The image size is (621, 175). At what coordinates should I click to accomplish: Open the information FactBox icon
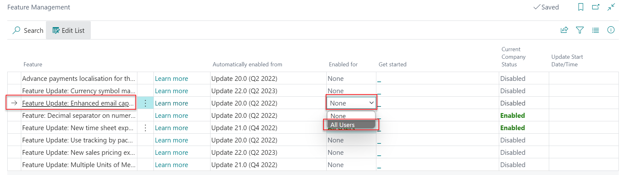(x=611, y=30)
